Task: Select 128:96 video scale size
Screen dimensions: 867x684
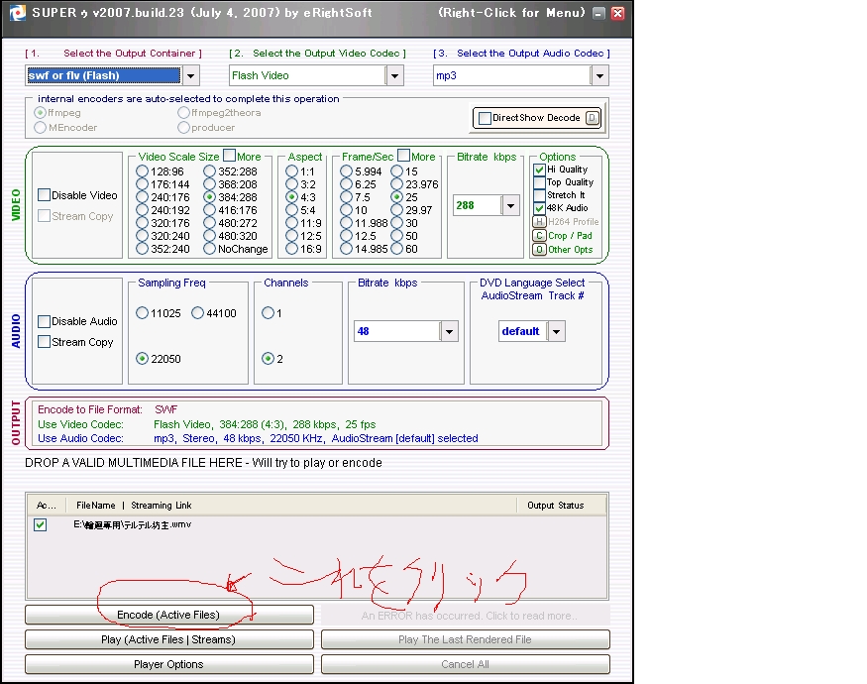Action: [142, 171]
